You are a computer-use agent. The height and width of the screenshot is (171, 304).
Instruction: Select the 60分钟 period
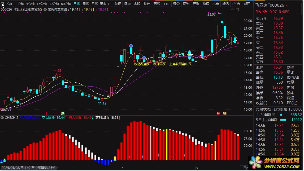pyautogui.click(x=66, y=4)
